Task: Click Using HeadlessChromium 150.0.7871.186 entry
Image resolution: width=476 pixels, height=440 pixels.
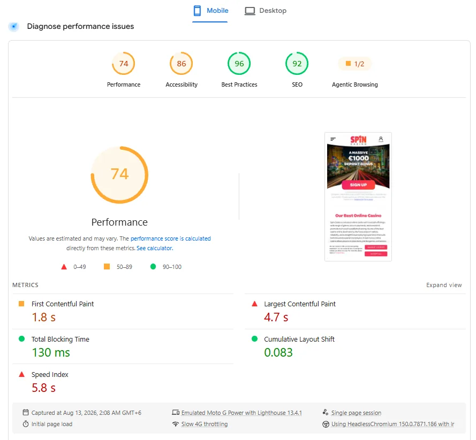Action: [x=392, y=424]
